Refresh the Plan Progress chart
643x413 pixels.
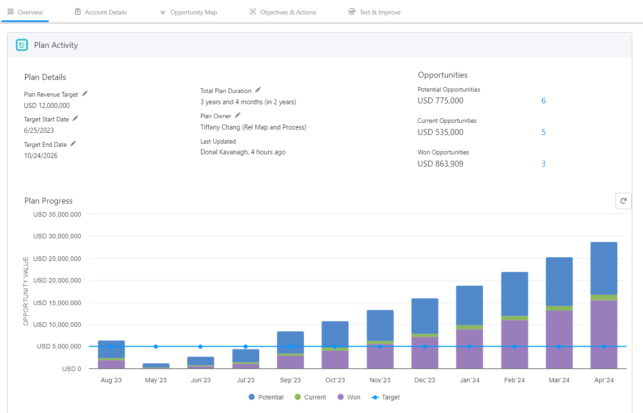point(623,201)
